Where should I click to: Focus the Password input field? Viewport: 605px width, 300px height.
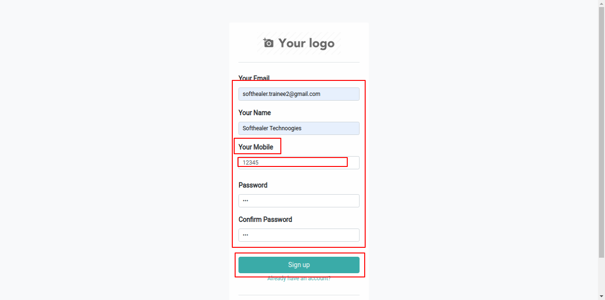pos(299,201)
